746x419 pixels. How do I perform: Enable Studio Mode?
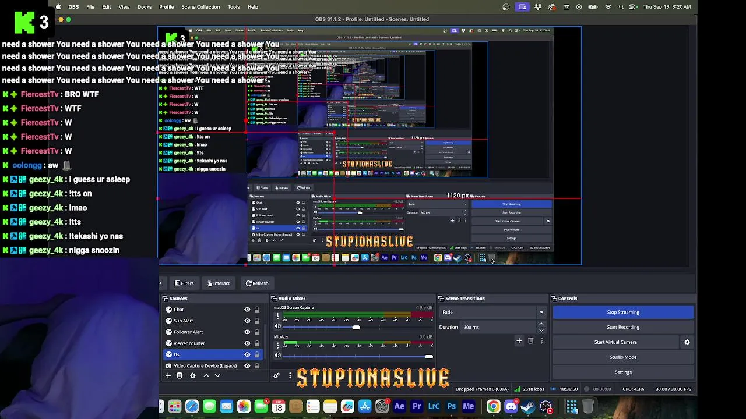point(623,357)
